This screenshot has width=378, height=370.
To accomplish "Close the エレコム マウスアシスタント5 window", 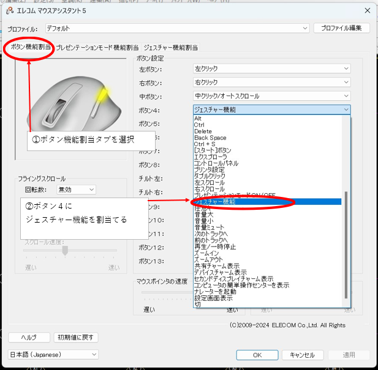I will [x=367, y=10].
